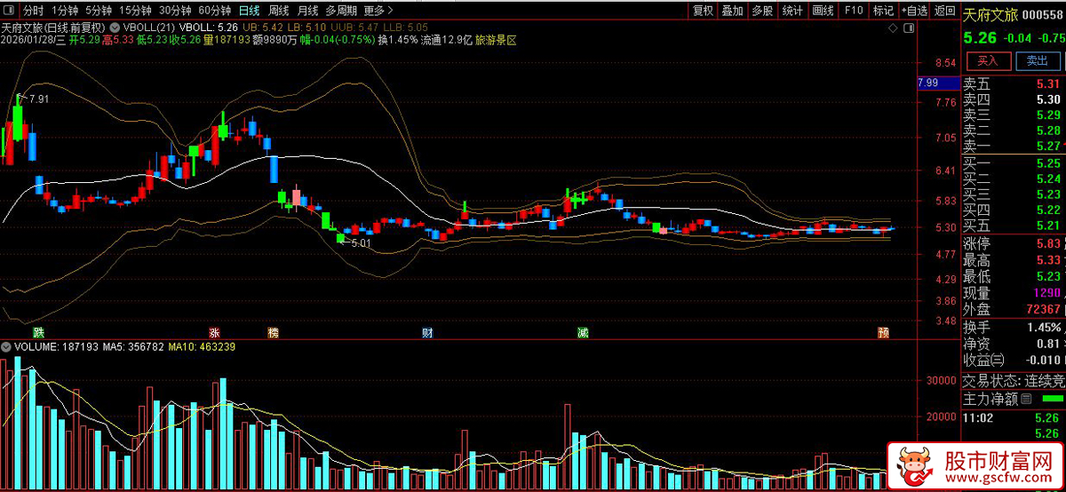Toggle the side panel icon beside the diamond

pos(909,28)
